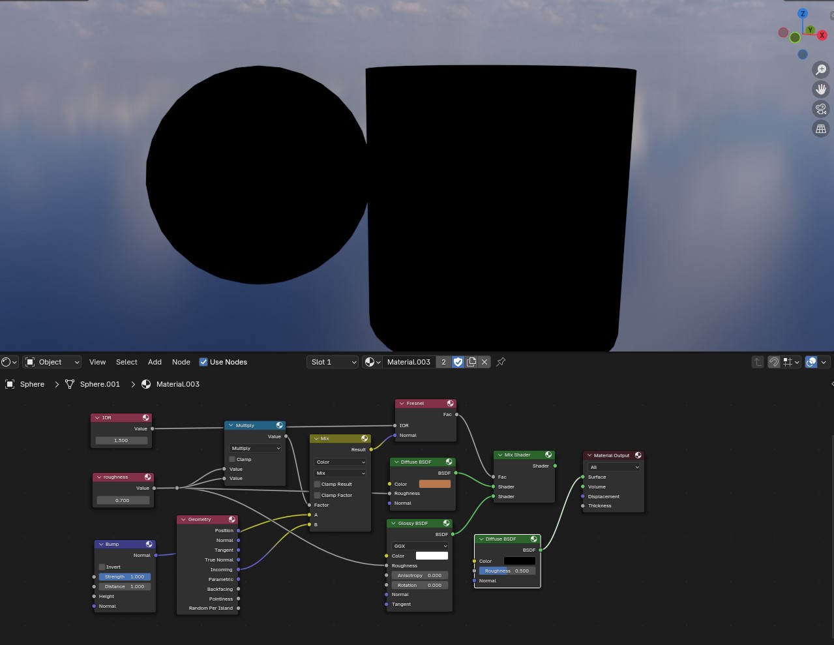This screenshot has height=645, width=834.
Task: Enable Clamp checkbox in Multiply node
Action: (232, 459)
